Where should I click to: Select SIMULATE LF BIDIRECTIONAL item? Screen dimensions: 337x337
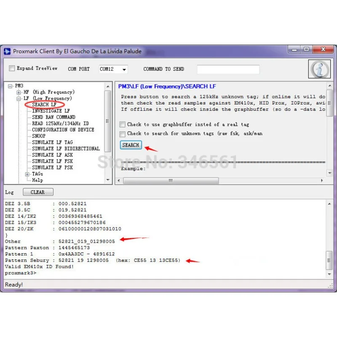coord(66,149)
